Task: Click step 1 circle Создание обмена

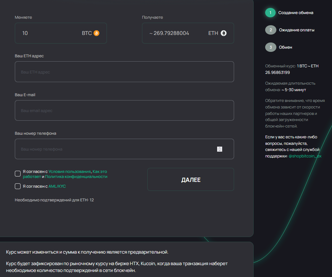Action: pos(270,13)
